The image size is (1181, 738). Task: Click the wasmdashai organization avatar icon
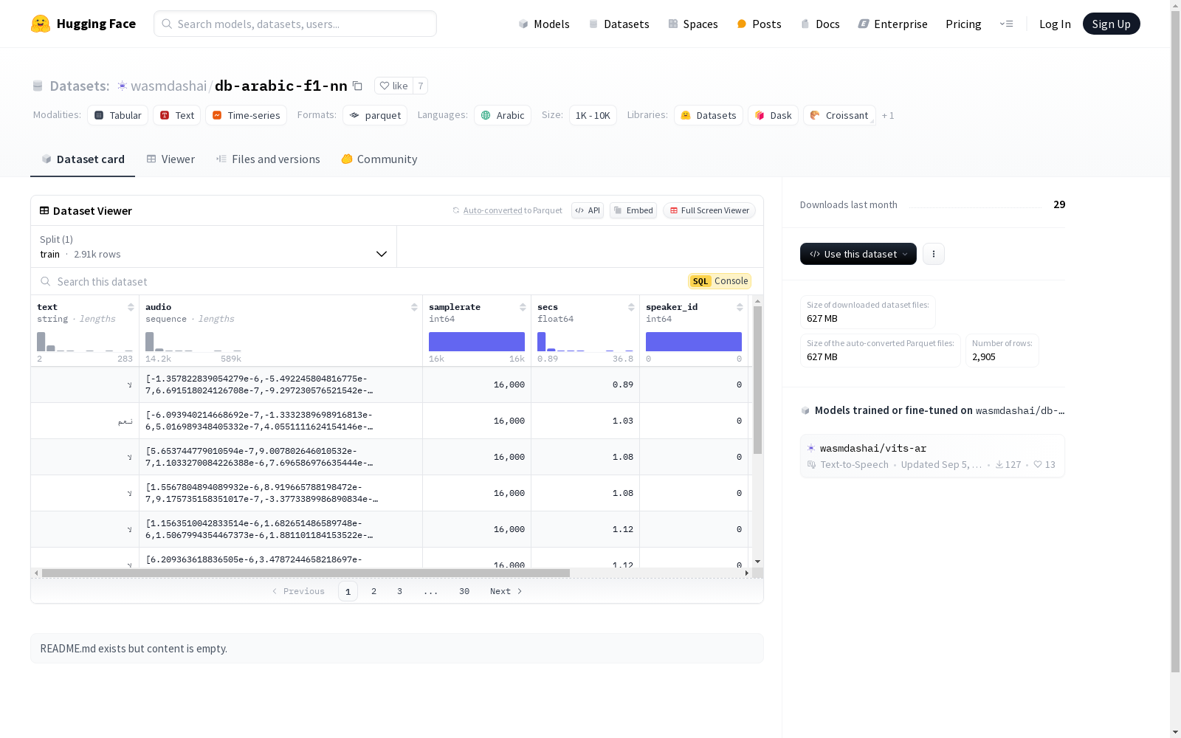coord(123,86)
